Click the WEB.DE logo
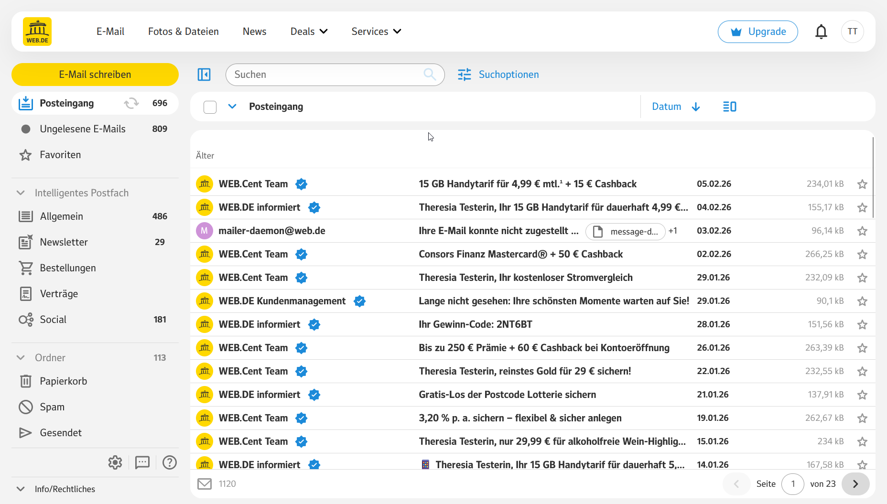887x504 pixels. click(x=37, y=32)
